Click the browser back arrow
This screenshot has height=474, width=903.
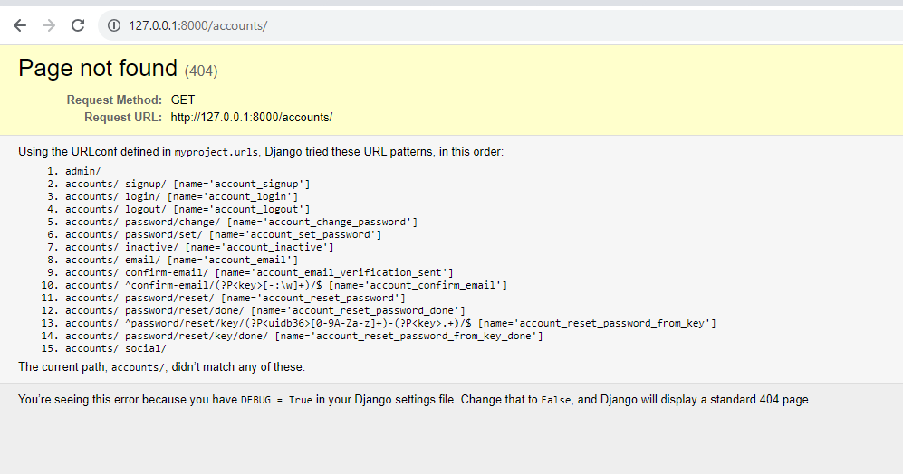click(x=20, y=25)
